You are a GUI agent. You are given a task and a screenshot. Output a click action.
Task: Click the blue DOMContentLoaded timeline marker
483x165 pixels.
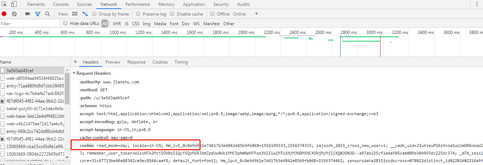tap(340, 45)
